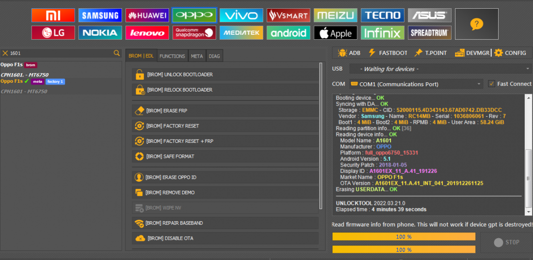Run BROM Disable OTA

(x=225, y=238)
